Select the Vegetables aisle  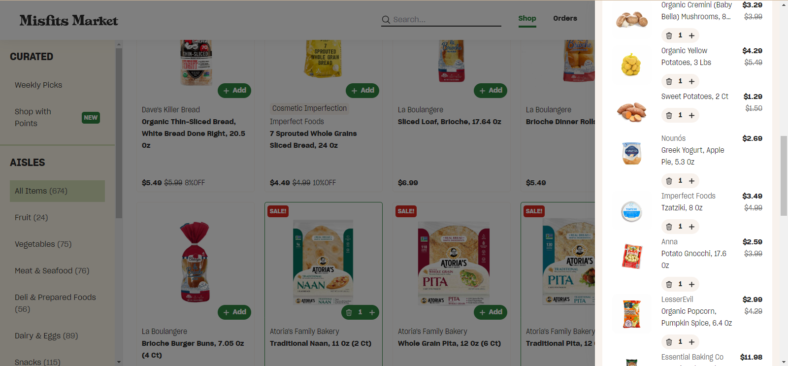click(x=43, y=244)
